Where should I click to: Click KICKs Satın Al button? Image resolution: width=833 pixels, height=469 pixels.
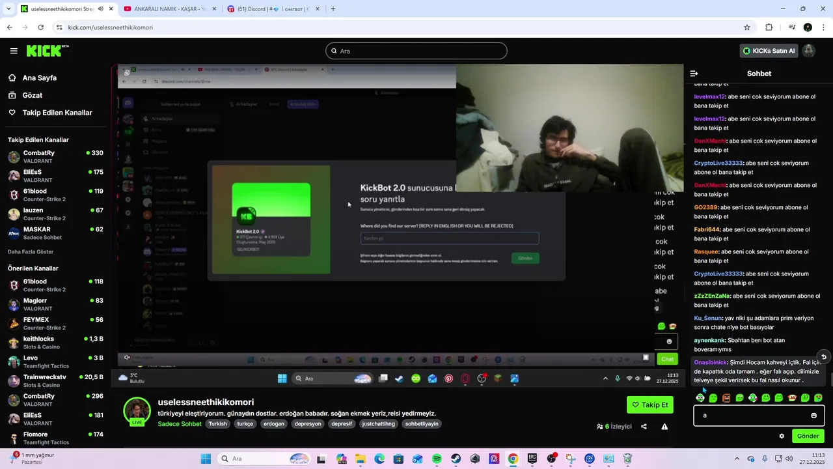(769, 51)
